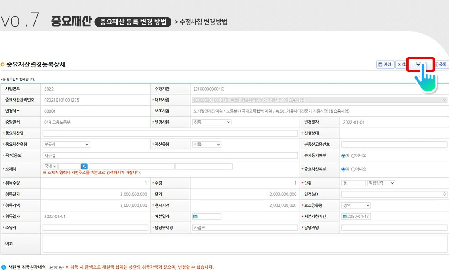Click the 단가 value 2,000,000,000
Viewport: 449px width, 270px height.
pyautogui.click(x=283, y=194)
